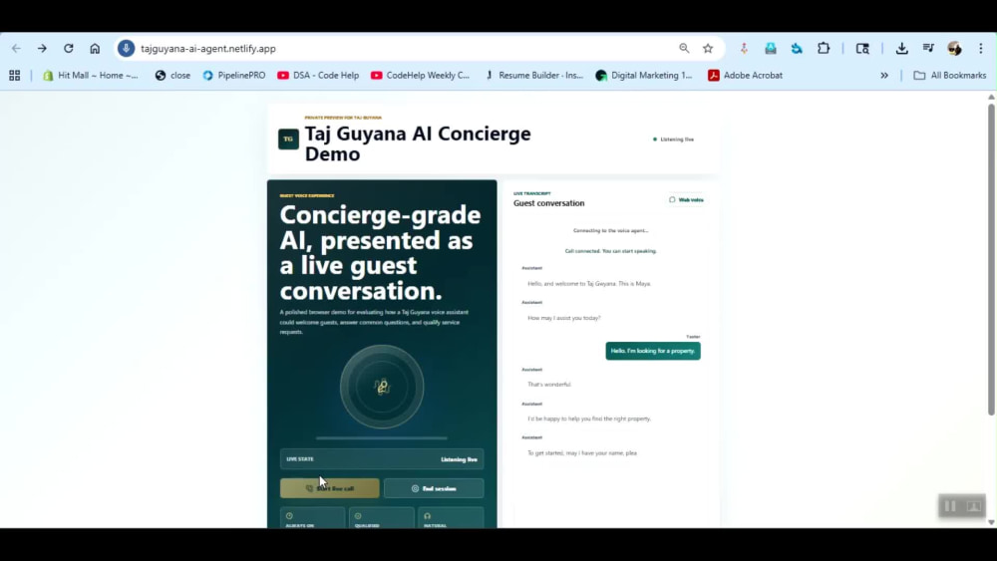Open the PipelinePRO bookmark
The image size is (997, 561).
pos(234,75)
